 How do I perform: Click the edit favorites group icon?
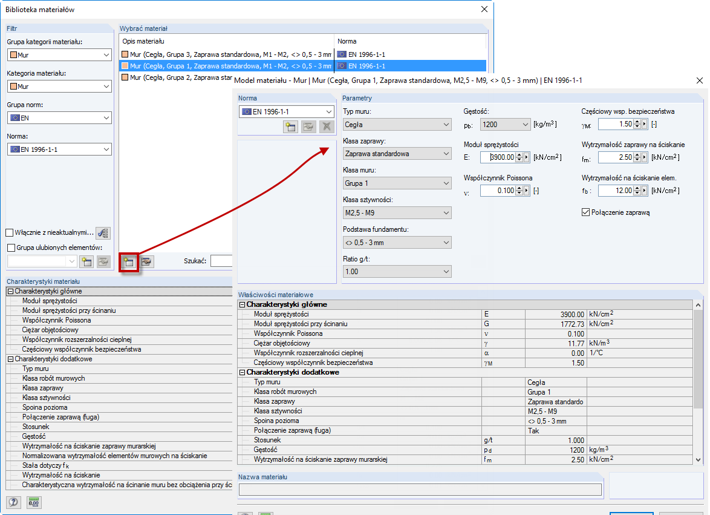coord(103,261)
